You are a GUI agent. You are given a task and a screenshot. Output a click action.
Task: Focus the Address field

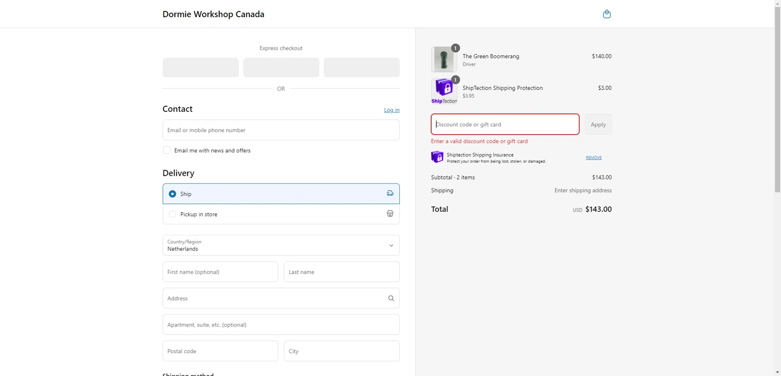point(281,299)
